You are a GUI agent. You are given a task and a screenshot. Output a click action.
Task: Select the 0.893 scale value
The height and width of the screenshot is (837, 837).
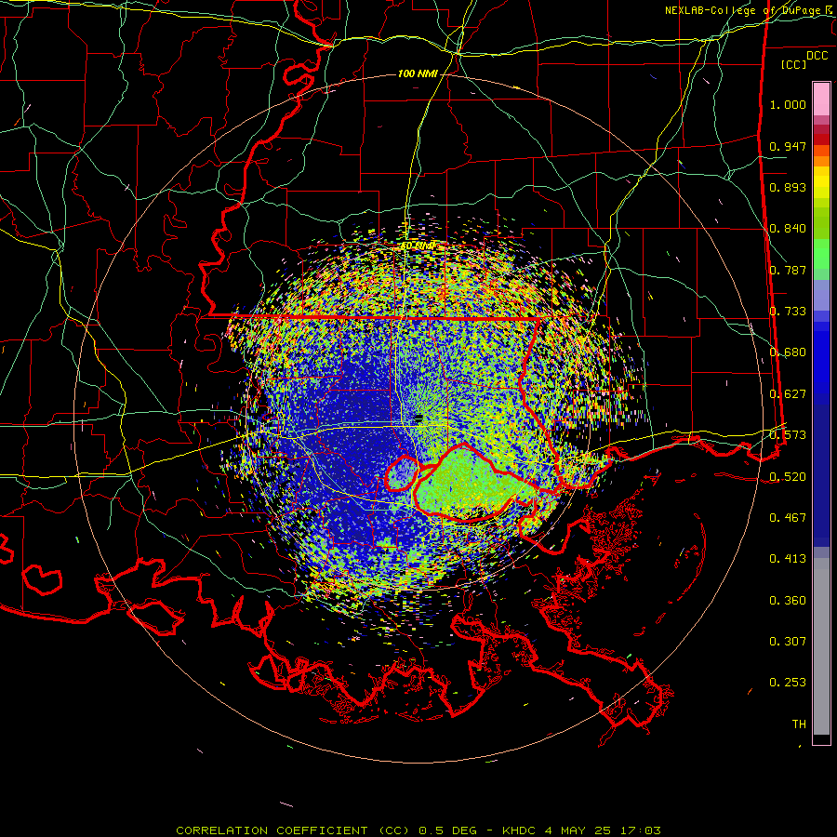click(x=788, y=187)
